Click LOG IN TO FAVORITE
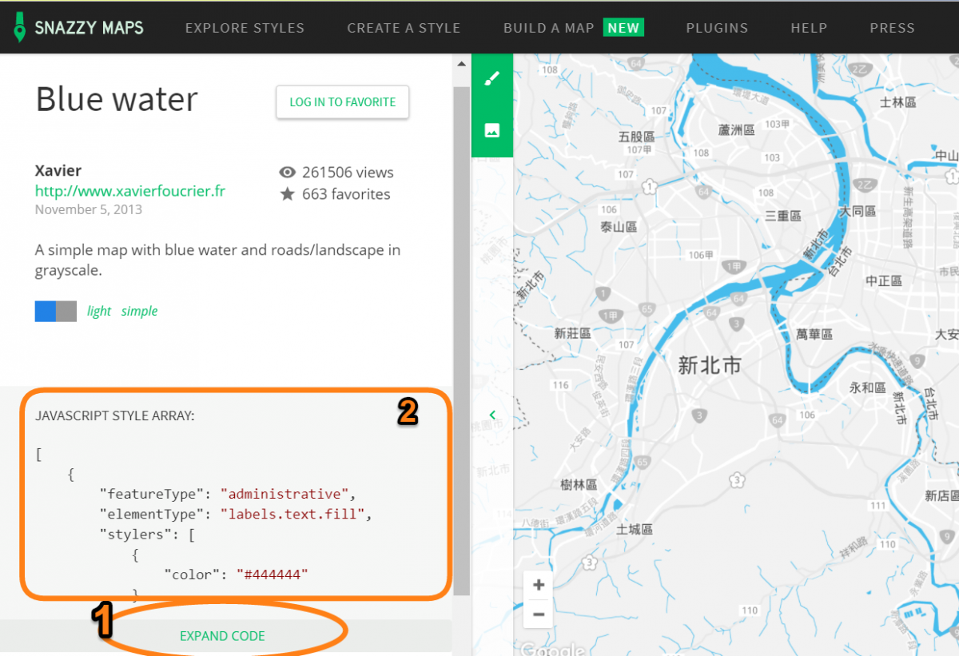Screen dimensions: 959x656 [x=342, y=102]
